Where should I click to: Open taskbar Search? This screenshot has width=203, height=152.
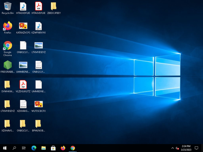pyautogui.click(x=14, y=148)
